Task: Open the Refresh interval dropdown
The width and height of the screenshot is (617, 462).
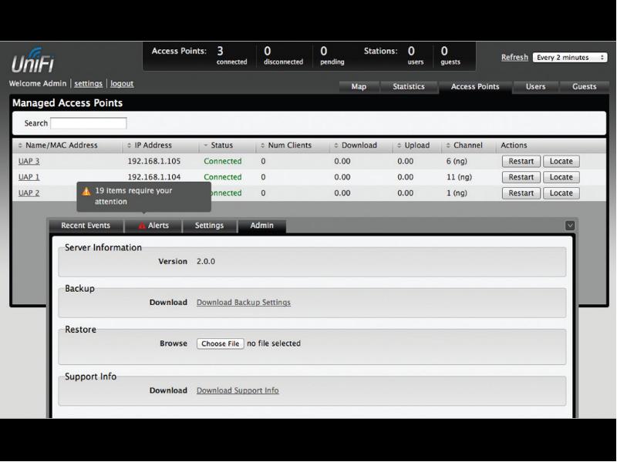Action: pos(570,57)
